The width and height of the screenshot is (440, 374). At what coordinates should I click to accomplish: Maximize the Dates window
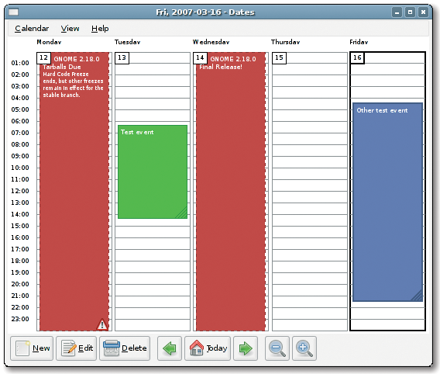tap(410, 12)
